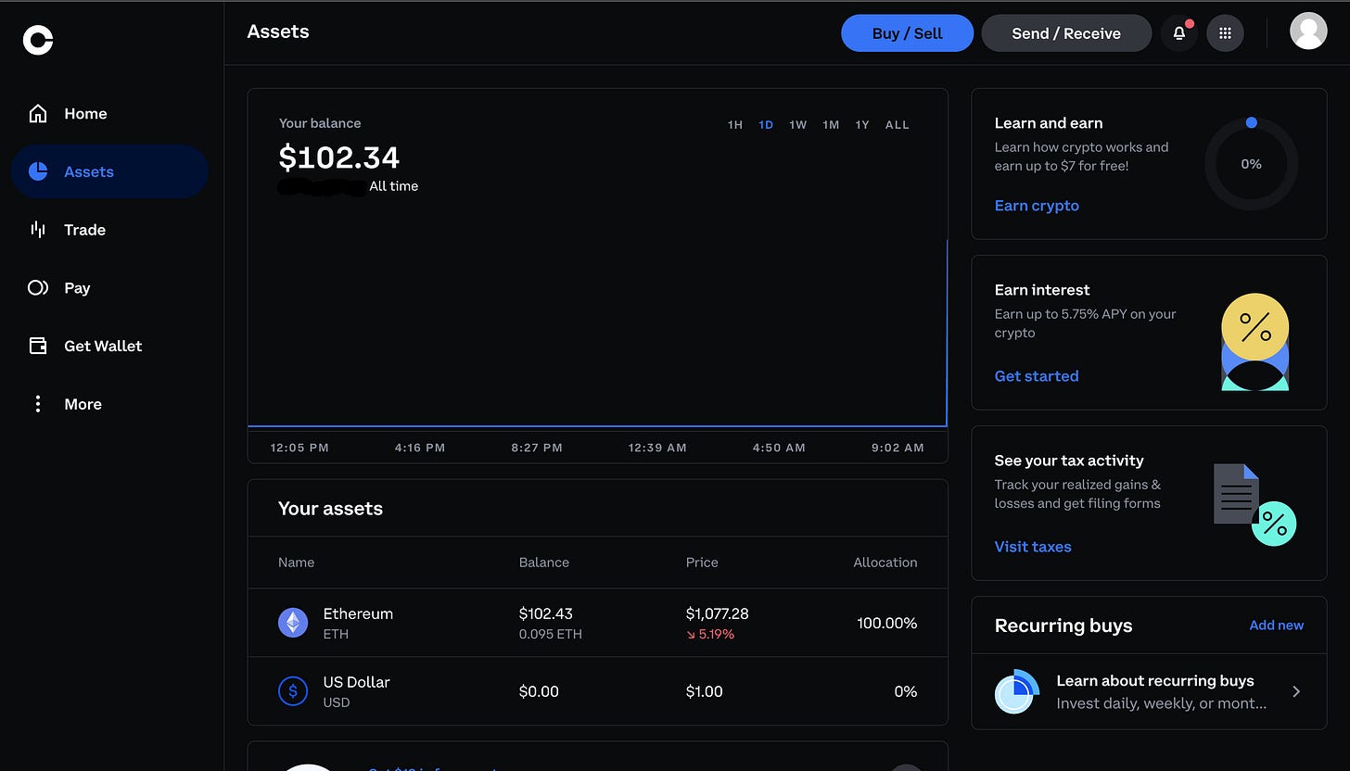Image resolution: width=1350 pixels, height=771 pixels.
Task: Sort by the Balance column header
Action: click(544, 562)
